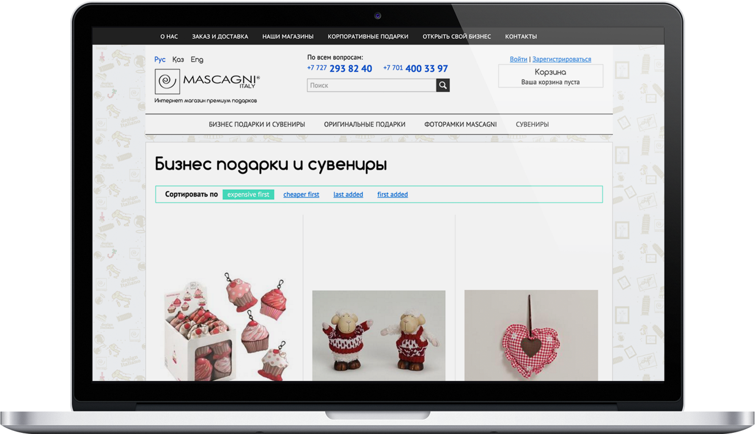Click ОТКРЫТЬ СВОЙ БИЗНЕС in top bar
The width and height of the screenshot is (755, 434).
pos(457,37)
